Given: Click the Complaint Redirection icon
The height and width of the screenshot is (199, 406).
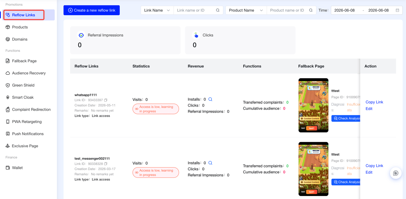Looking at the screenshot, I should [8, 110].
